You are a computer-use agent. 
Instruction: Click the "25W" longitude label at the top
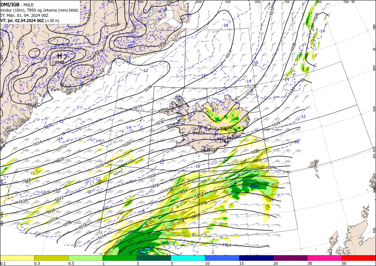pyautogui.click(x=170, y=2)
